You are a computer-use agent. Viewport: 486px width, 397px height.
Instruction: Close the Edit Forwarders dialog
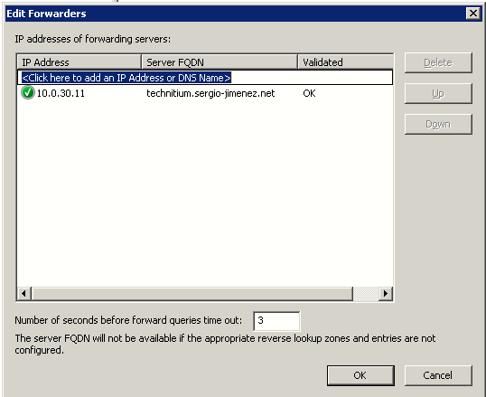473,13
